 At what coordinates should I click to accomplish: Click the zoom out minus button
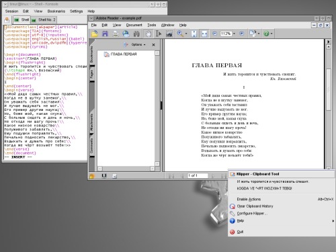pos(214,34)
